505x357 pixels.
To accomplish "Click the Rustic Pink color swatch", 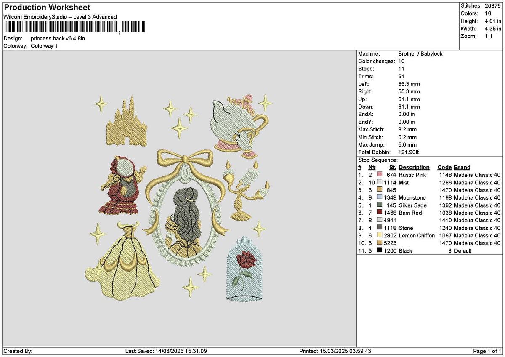I will coord(380,175).
